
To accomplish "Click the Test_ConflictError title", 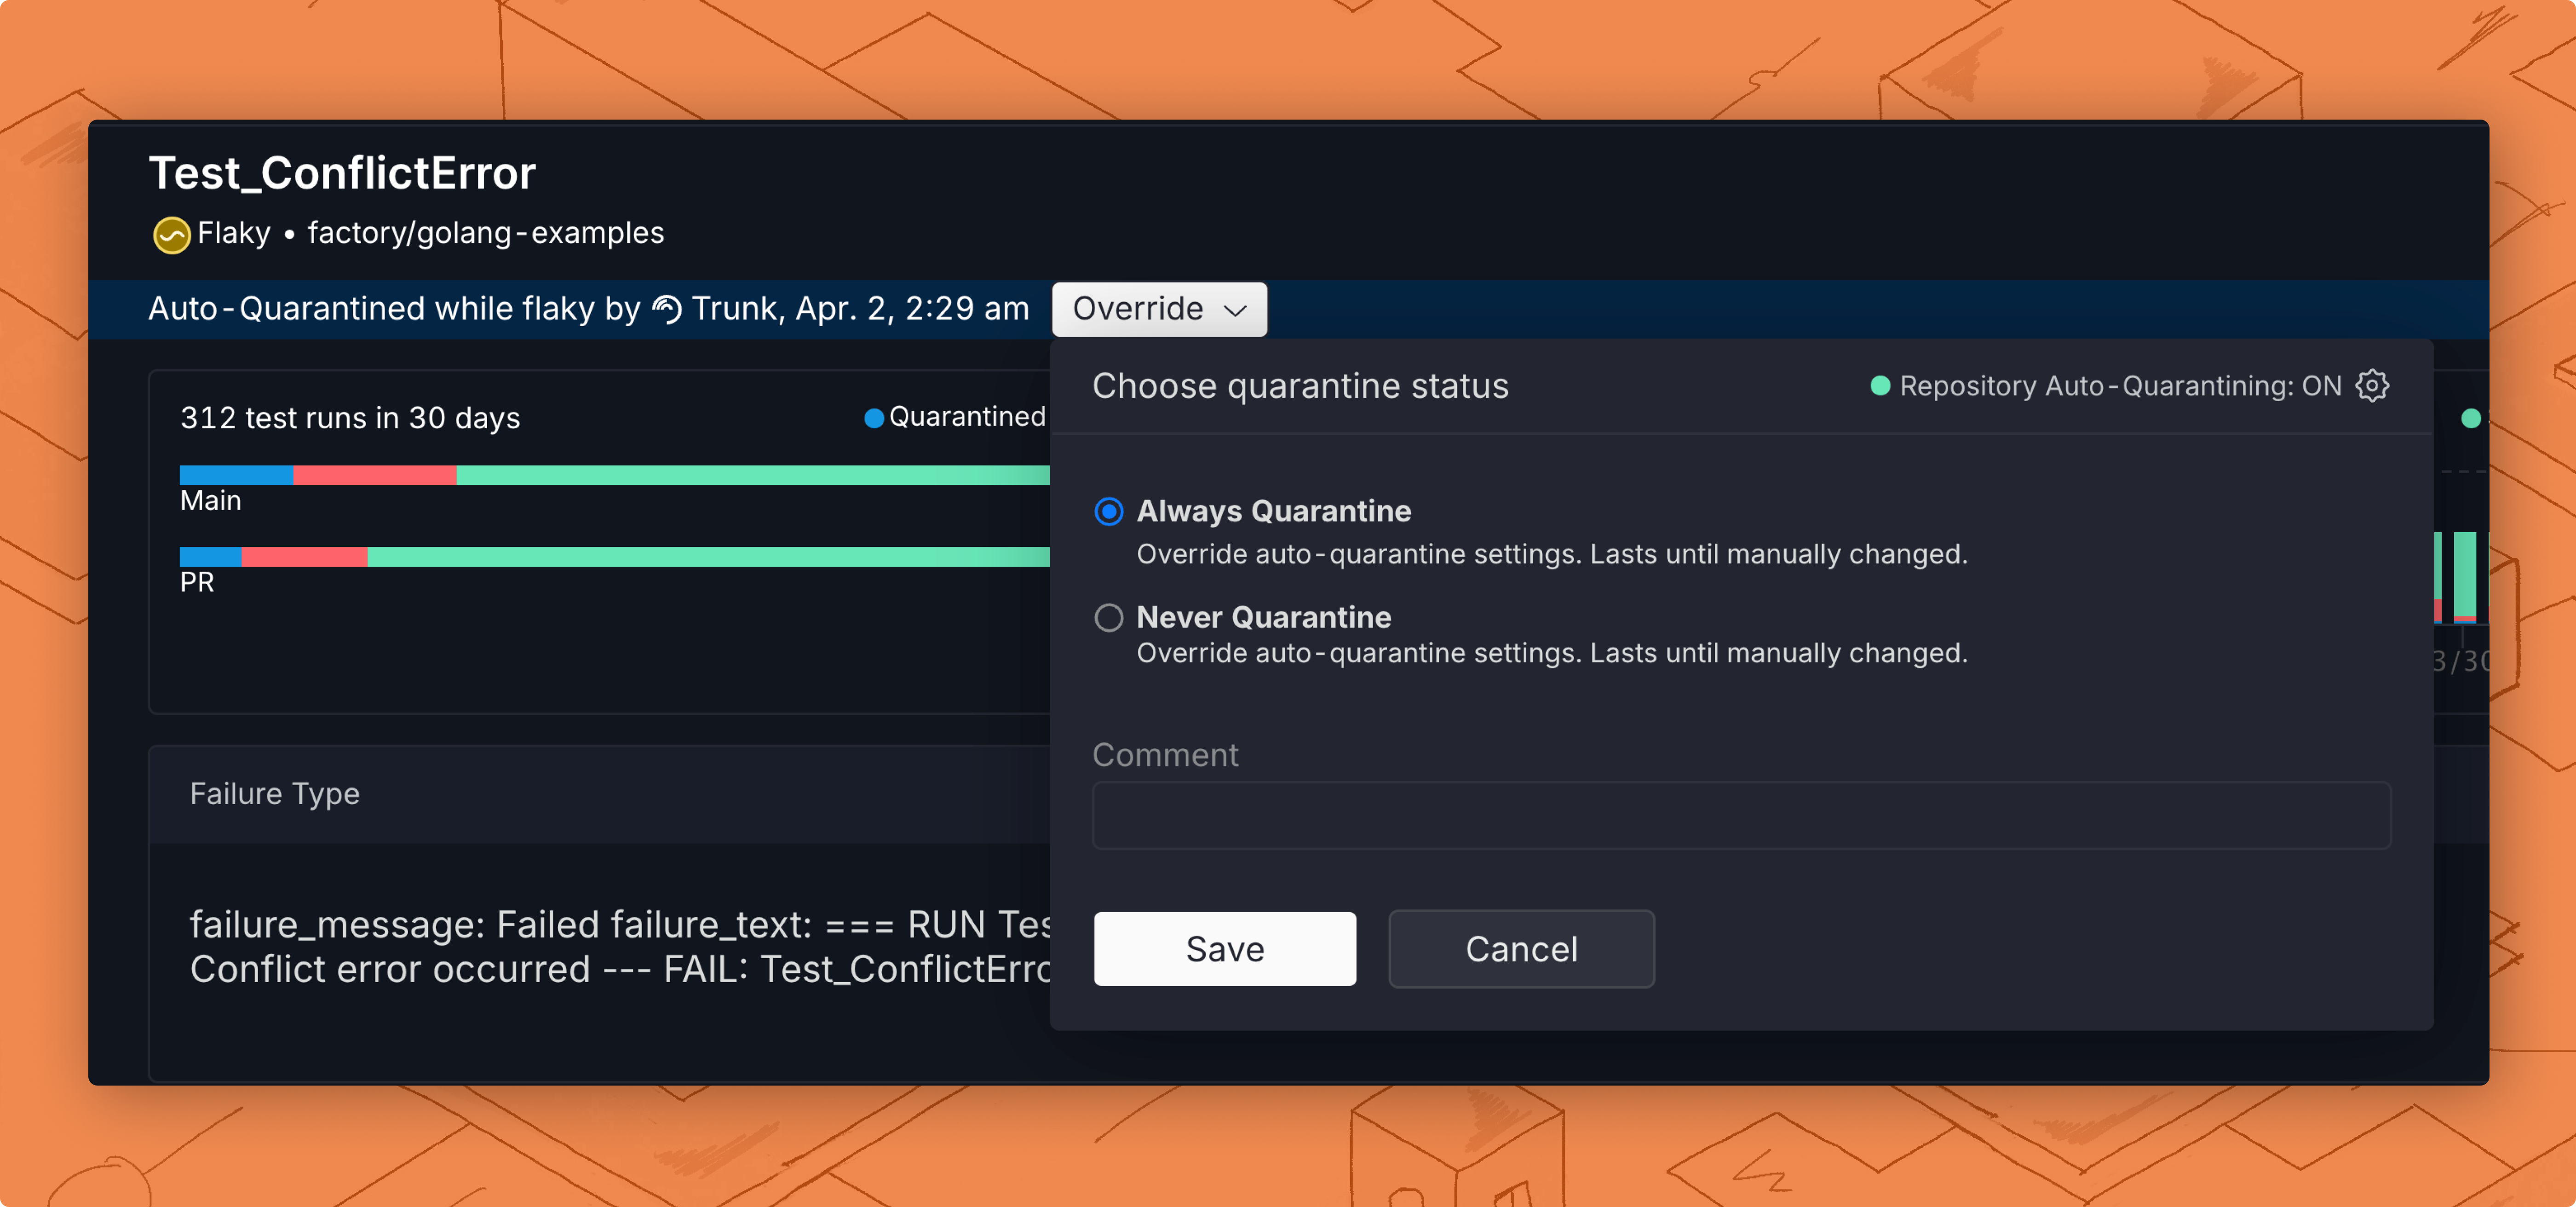I will (342, 173).
